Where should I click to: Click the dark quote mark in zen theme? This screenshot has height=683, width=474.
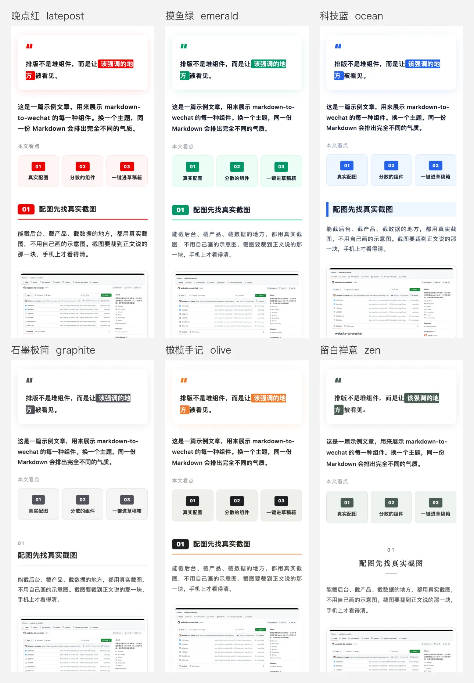coord(338,380)
